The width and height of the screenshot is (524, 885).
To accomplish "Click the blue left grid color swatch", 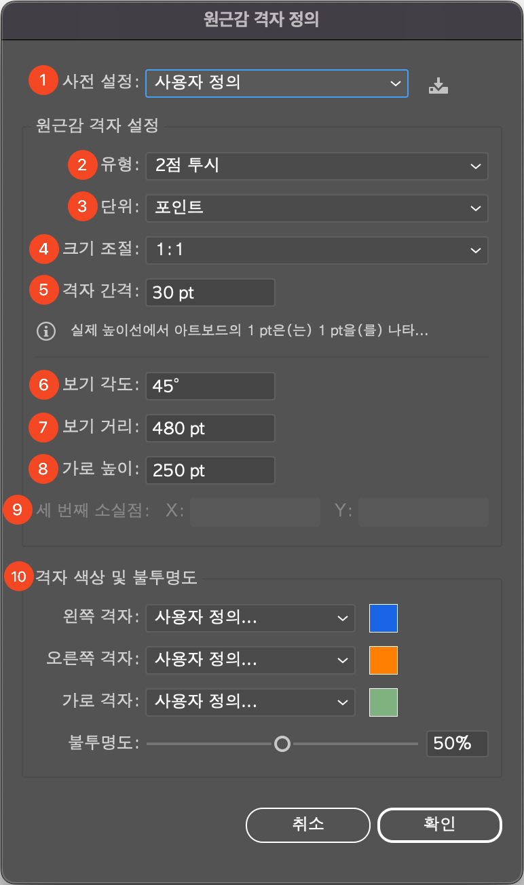I will pos(383,618).
